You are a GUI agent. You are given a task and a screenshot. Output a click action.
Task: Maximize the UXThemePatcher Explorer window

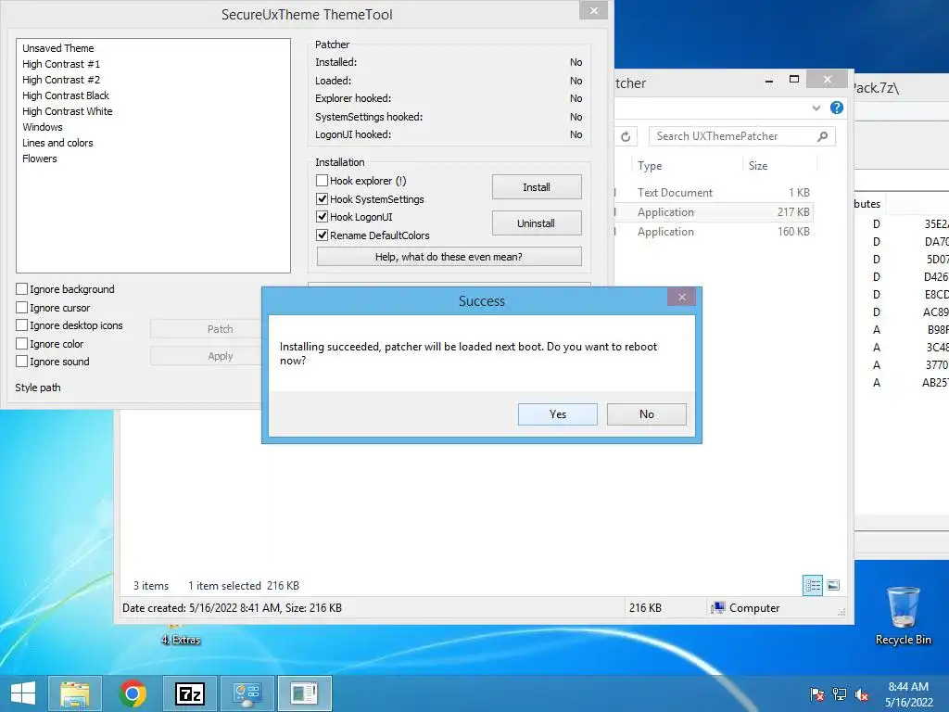794,80
